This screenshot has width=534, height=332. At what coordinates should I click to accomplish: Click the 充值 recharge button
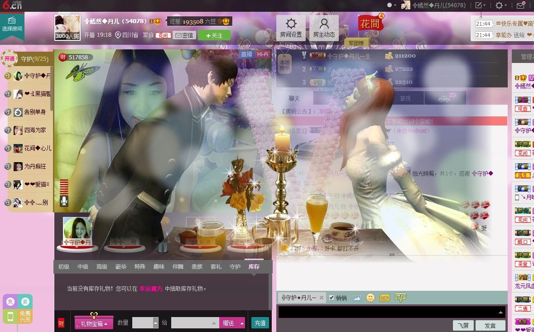(260, 323)
